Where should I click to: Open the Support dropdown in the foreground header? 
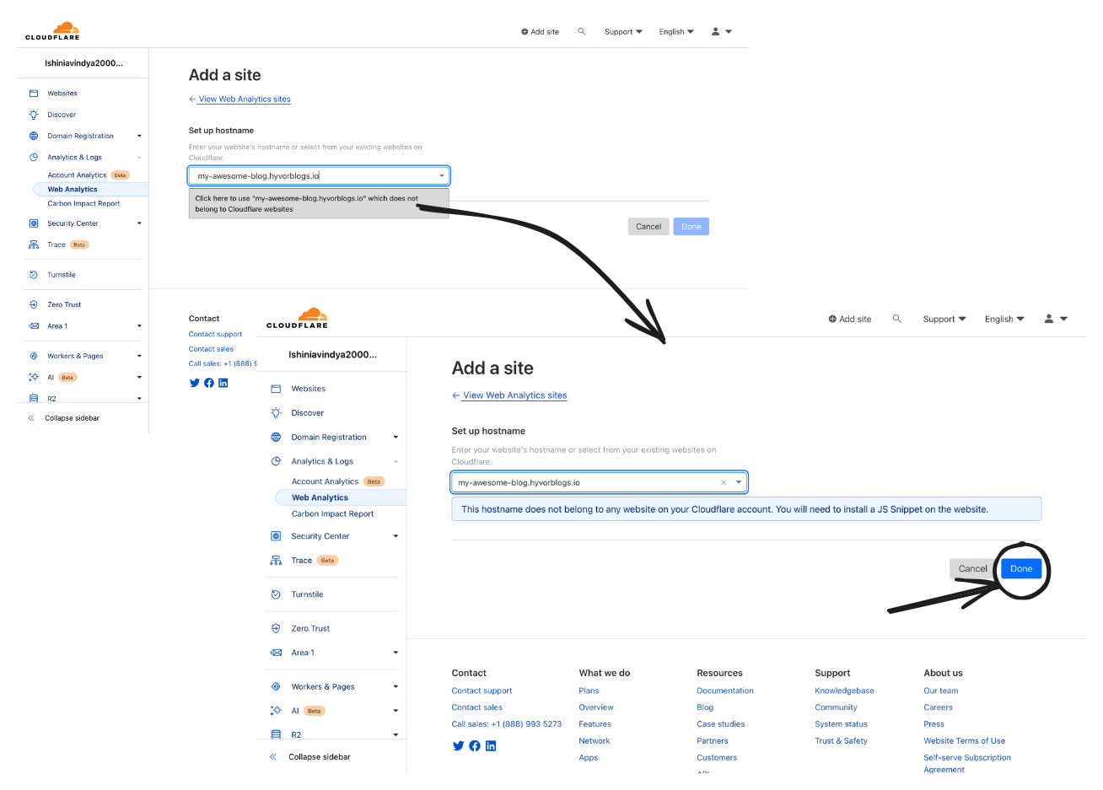944,320
